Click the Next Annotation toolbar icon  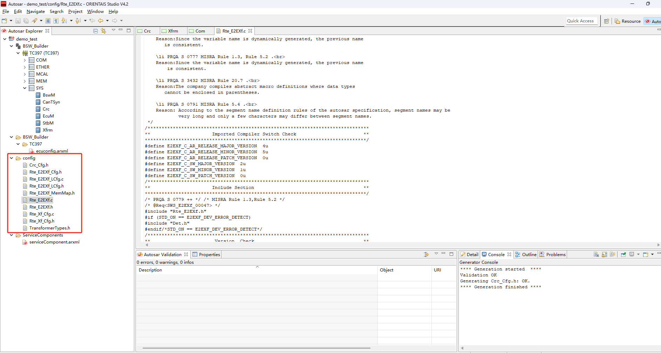(x=64, y=21)
